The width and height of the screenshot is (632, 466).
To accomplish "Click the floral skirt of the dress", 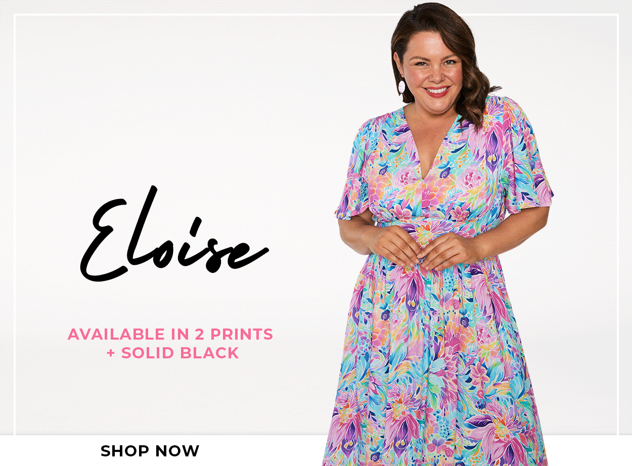I will click(x=435, y=364).
